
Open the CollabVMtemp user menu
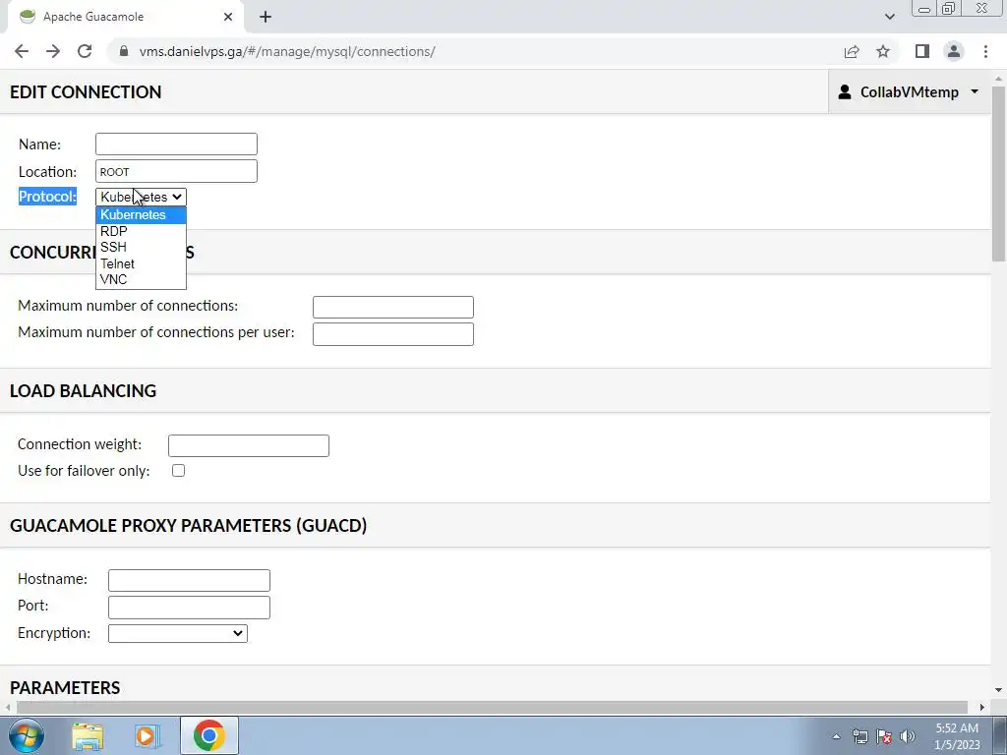coord(909,91)
